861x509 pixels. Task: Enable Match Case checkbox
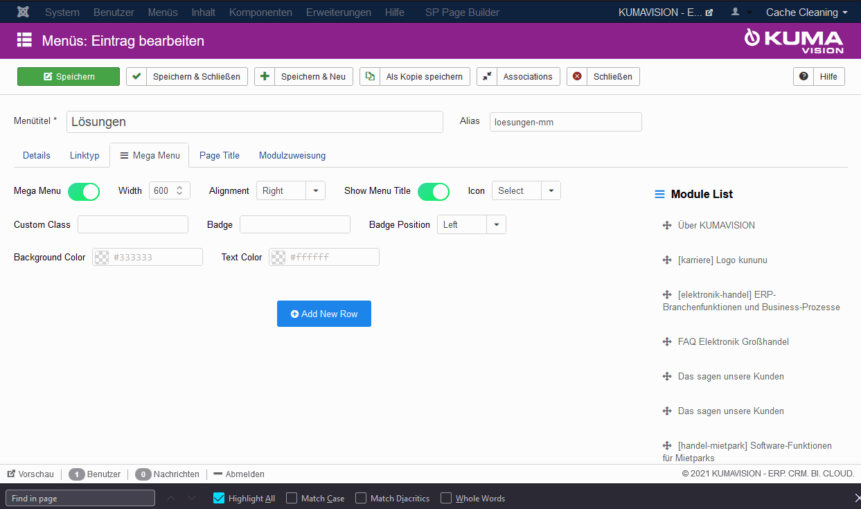(x=292, y=498)
